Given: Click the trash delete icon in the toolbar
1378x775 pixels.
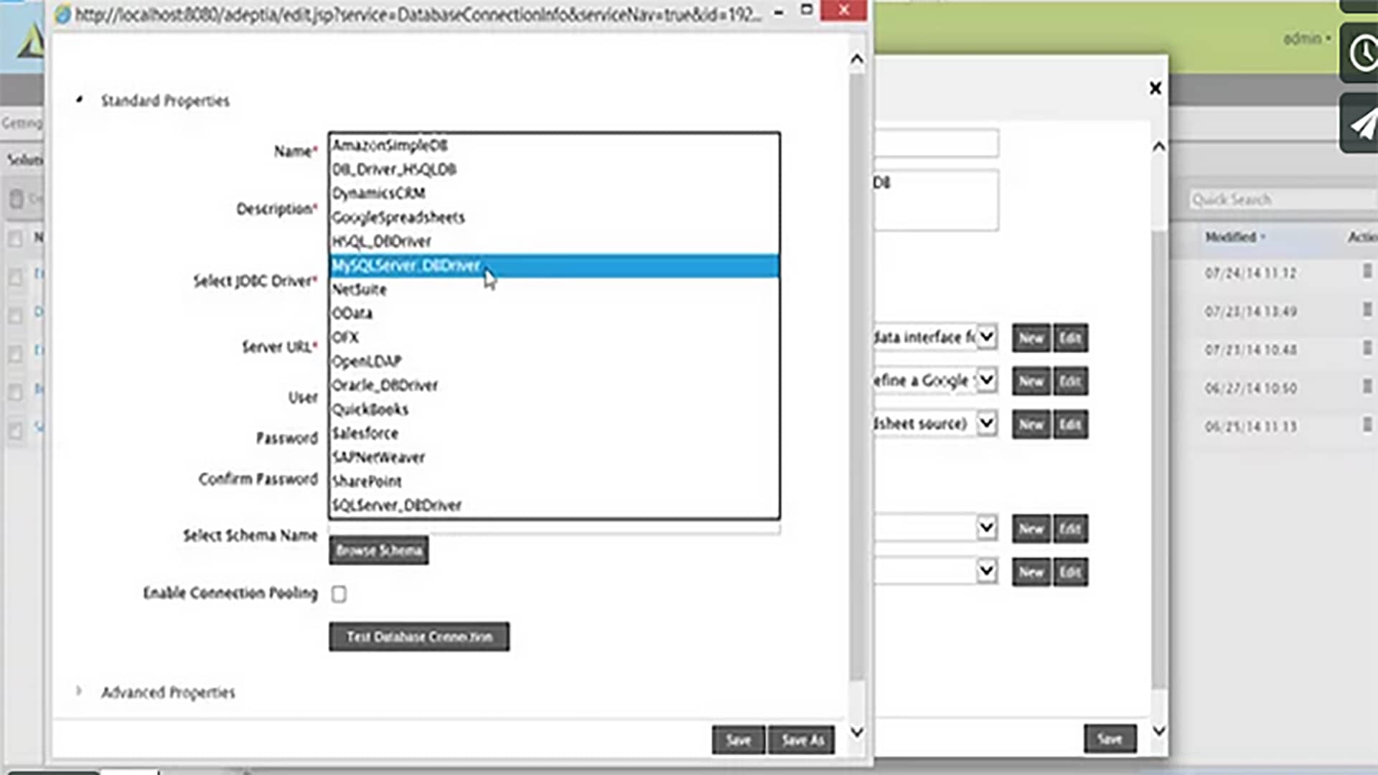Looking at the screenshot, I should point(17,199).
